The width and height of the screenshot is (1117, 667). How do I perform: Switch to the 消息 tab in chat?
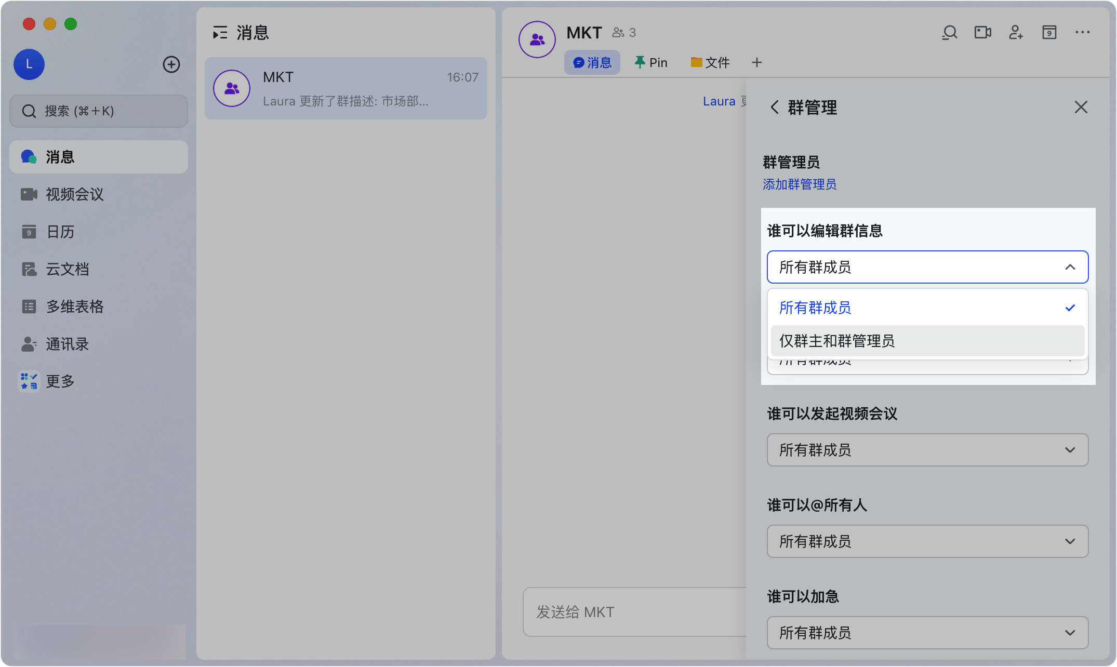(x=592, y=63)
